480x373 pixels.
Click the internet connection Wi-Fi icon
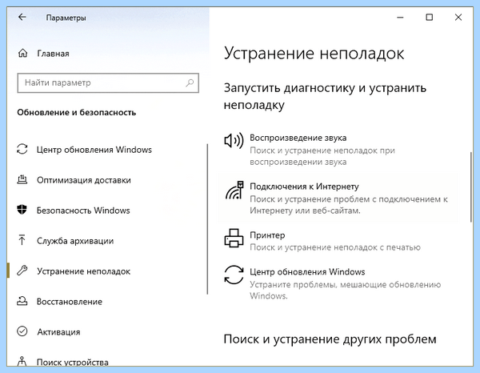pos(234,190)
